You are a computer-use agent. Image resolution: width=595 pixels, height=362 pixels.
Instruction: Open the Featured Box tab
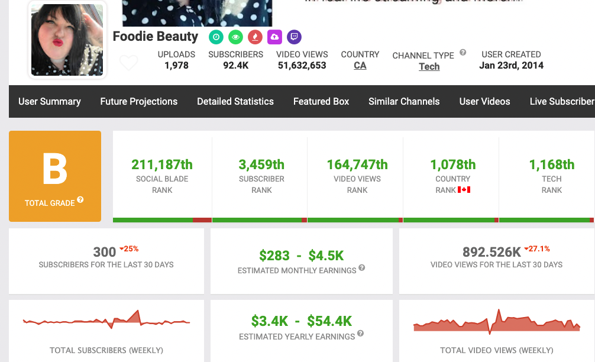tap(321, 101)
